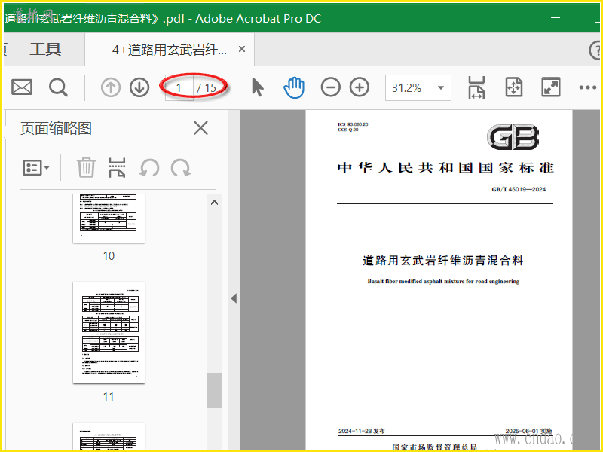Click the fit full page icon
603x452 pixels.
[514, 87]
